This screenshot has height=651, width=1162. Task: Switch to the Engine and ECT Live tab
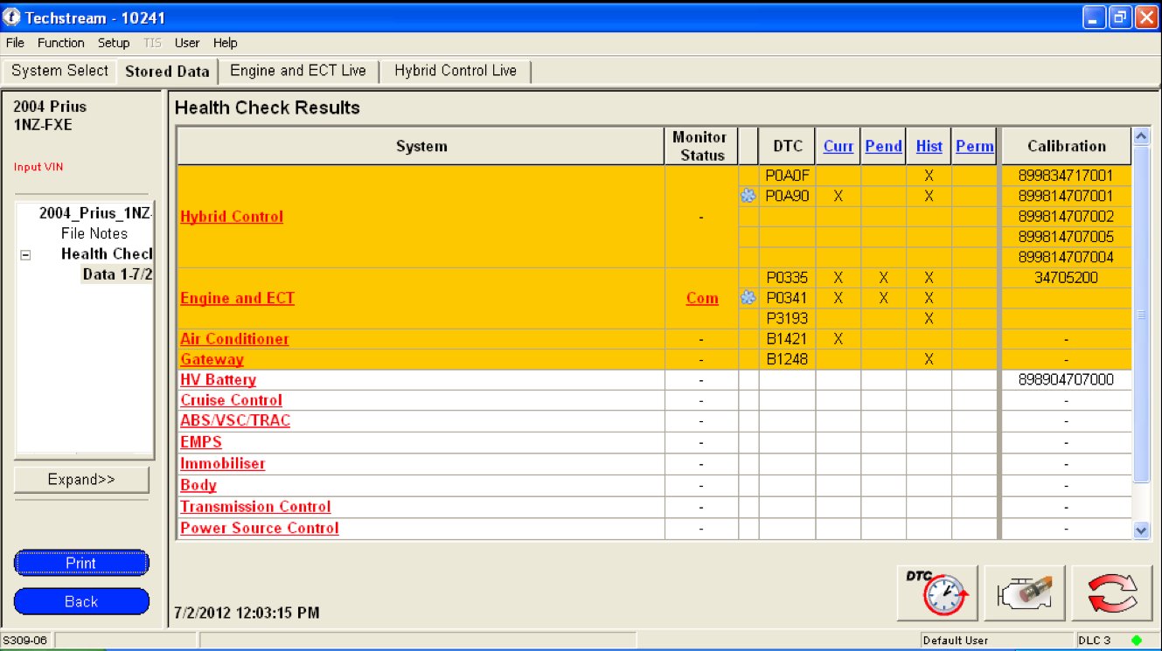tap(298, 71)
